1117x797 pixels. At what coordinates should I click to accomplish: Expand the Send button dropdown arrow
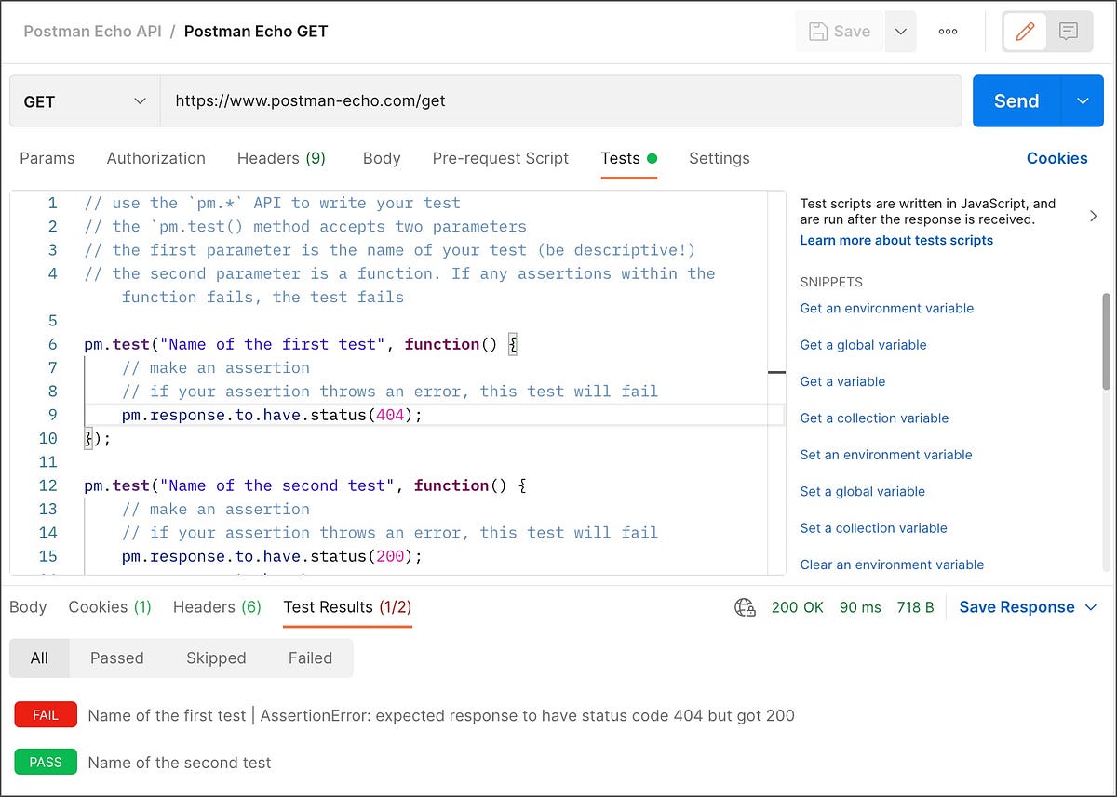pos(1082,101)
